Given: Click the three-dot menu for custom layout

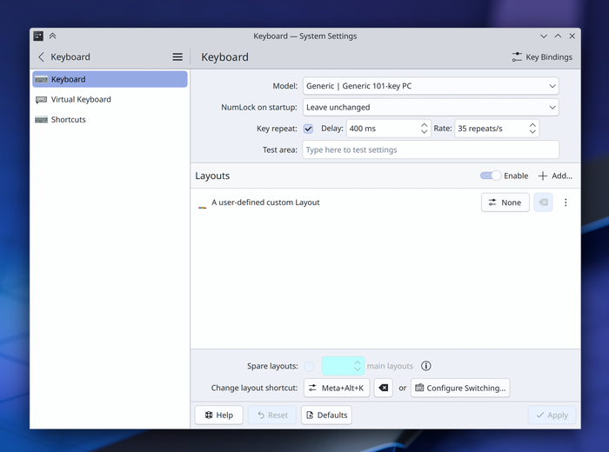Looking at the screenshot, I should [565, 203].
